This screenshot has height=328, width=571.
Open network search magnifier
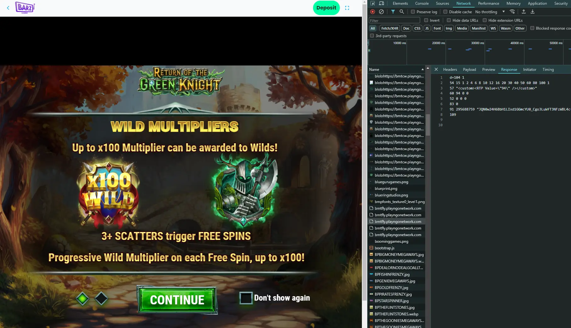click(x=402, y=12)
